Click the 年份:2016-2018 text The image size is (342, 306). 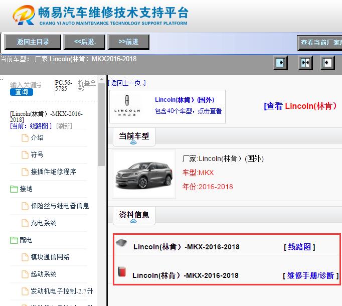208,187
